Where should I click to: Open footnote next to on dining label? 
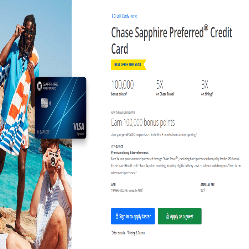click(x=212, y=93)
